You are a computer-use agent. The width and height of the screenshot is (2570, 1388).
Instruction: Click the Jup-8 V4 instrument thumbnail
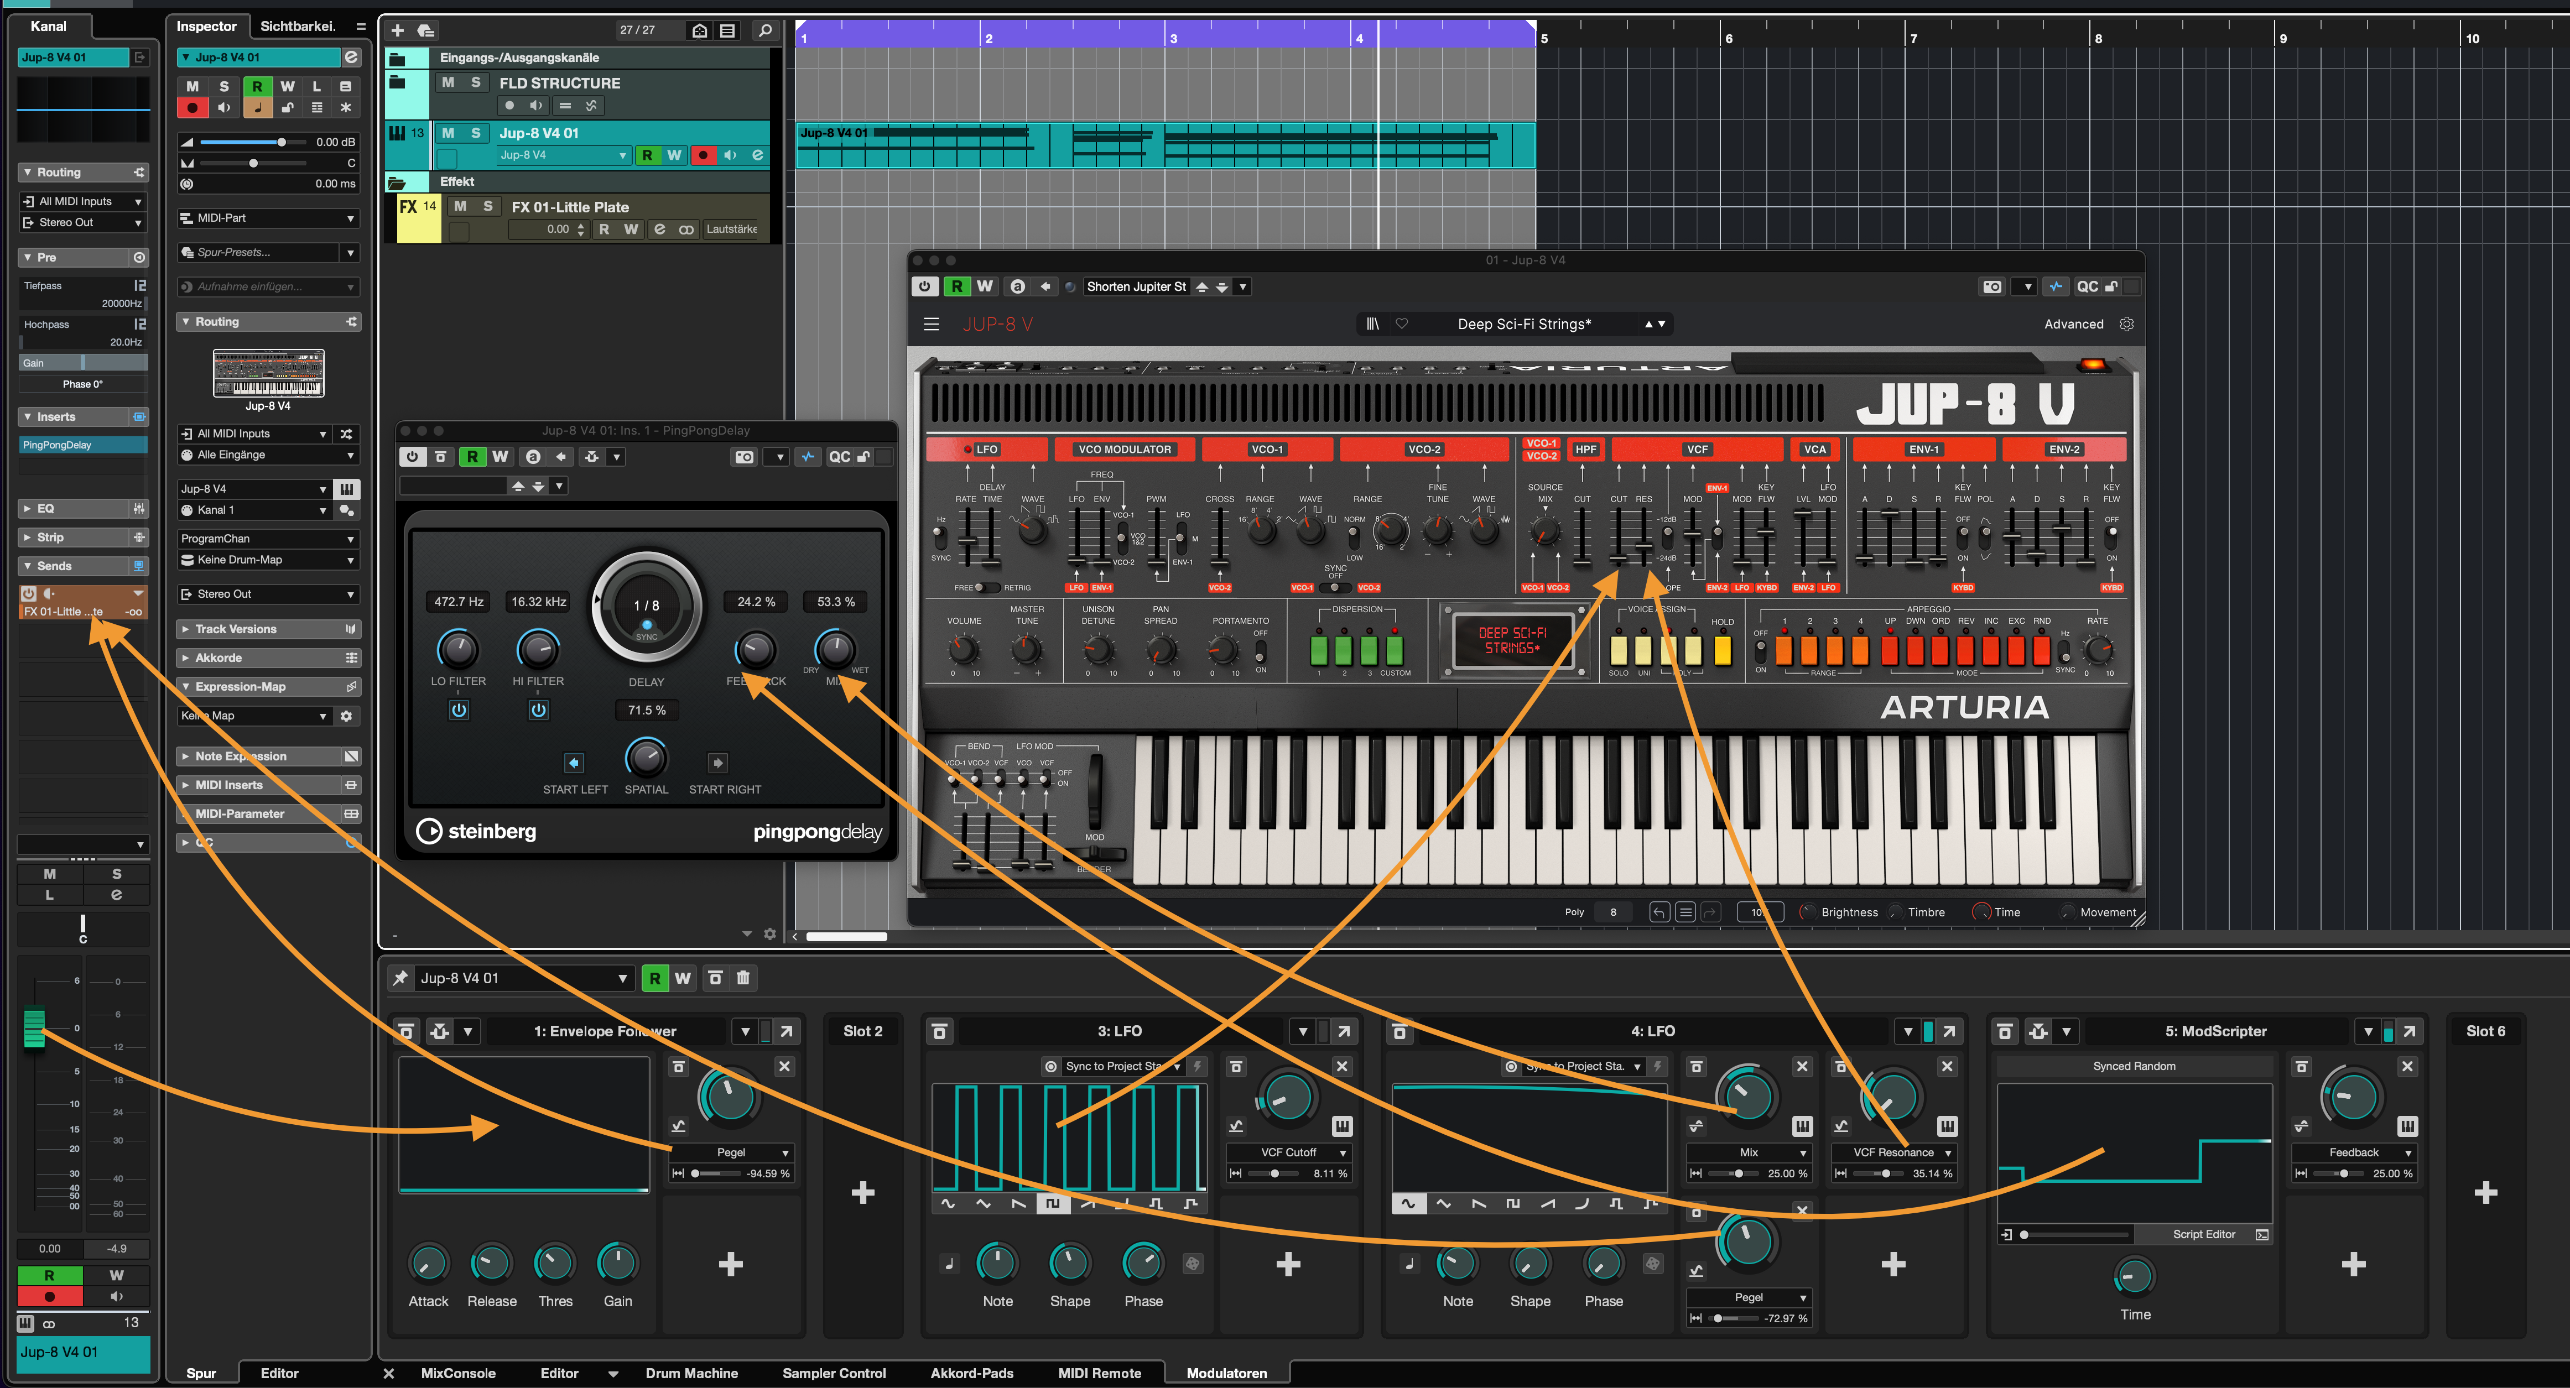tap(268, 374)
